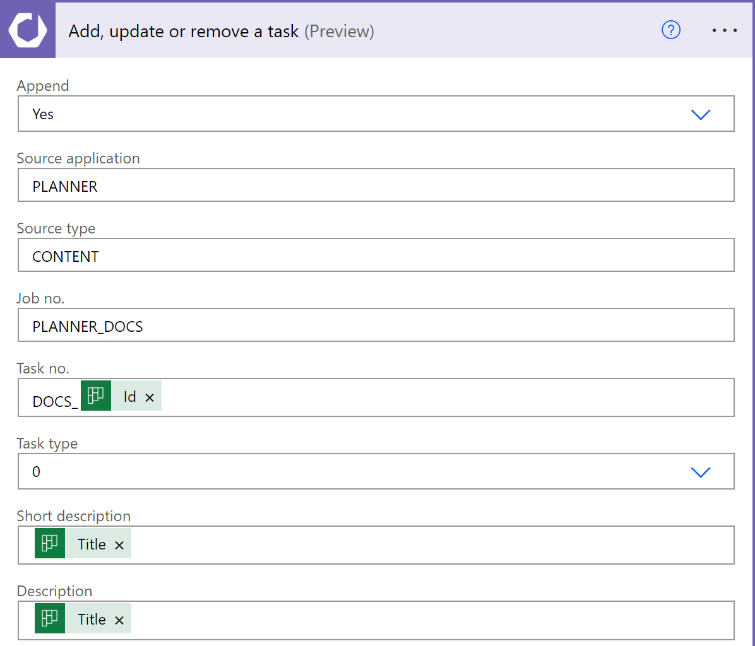The width and height of the screenshot is (755, 646).
Task: Click the Append chevron arrow
Action: pyautogui.click(x=701, y=114)
